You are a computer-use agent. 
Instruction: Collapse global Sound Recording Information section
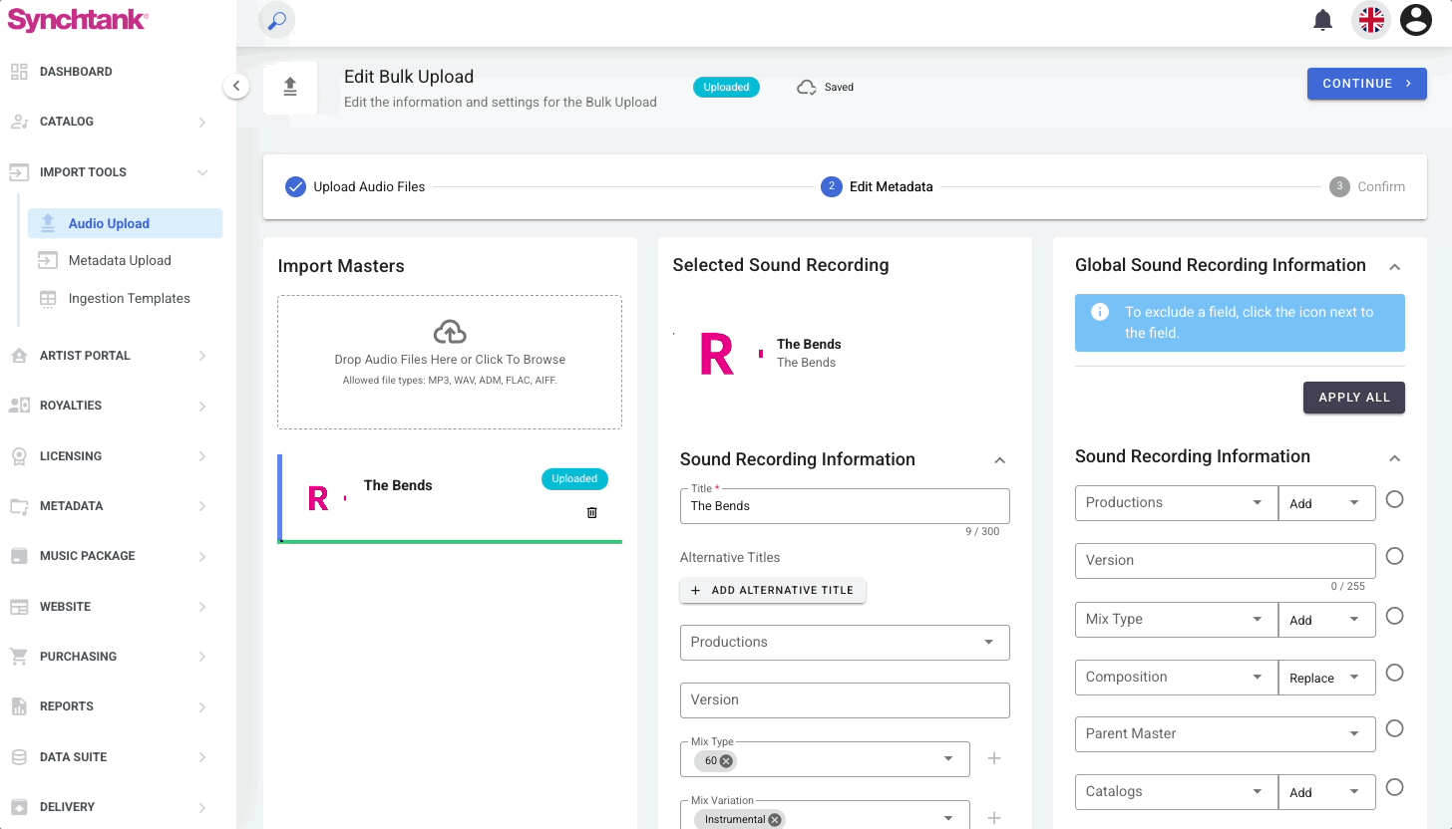[x=1395, y=458]
